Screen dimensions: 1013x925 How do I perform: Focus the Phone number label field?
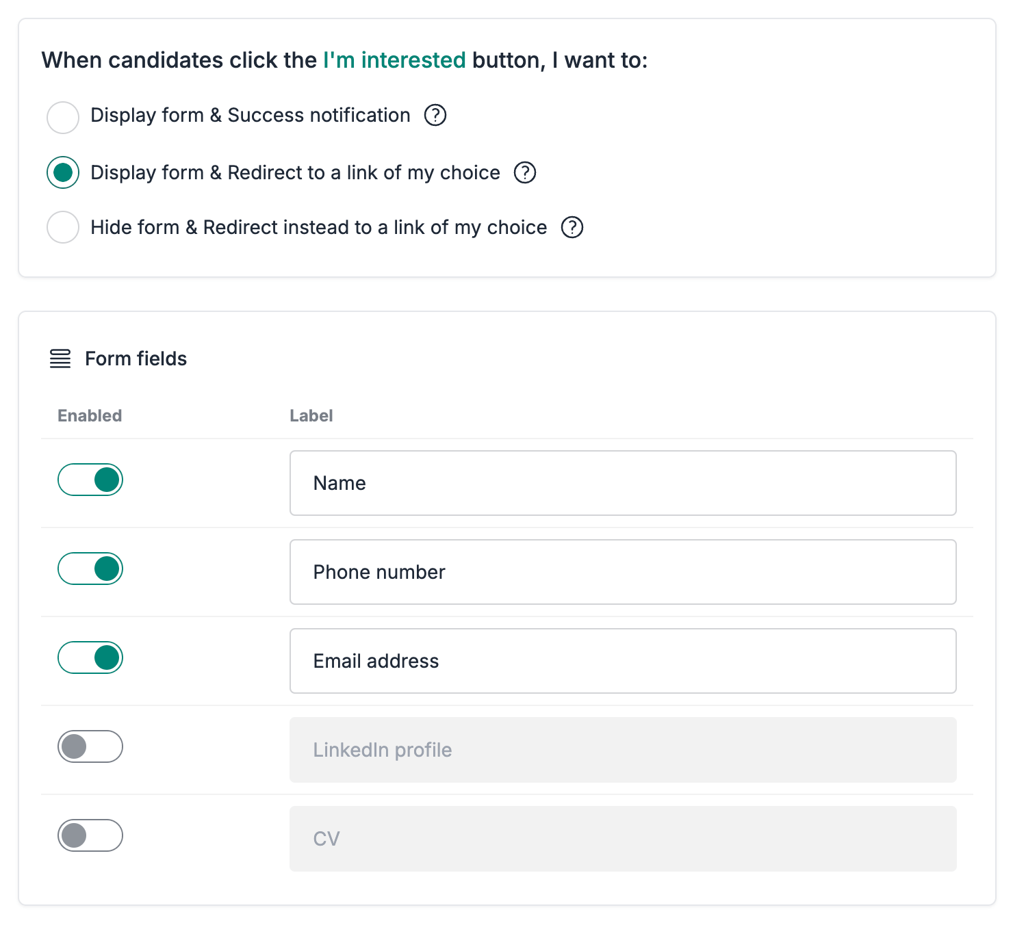[623, 572]
